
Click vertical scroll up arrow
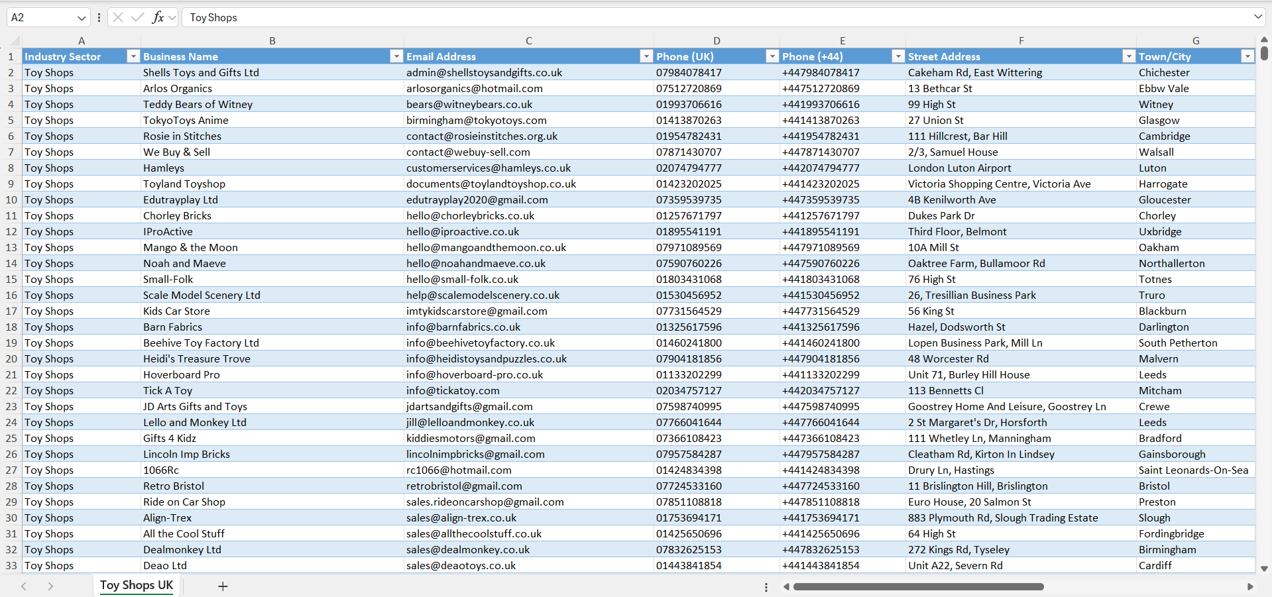pos(1264,40)
